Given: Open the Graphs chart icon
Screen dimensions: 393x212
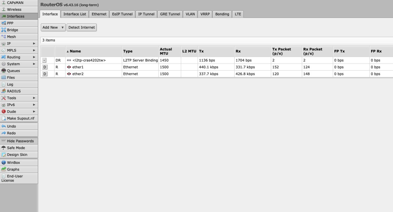Looking at the screenshot, I should (4, 169).
